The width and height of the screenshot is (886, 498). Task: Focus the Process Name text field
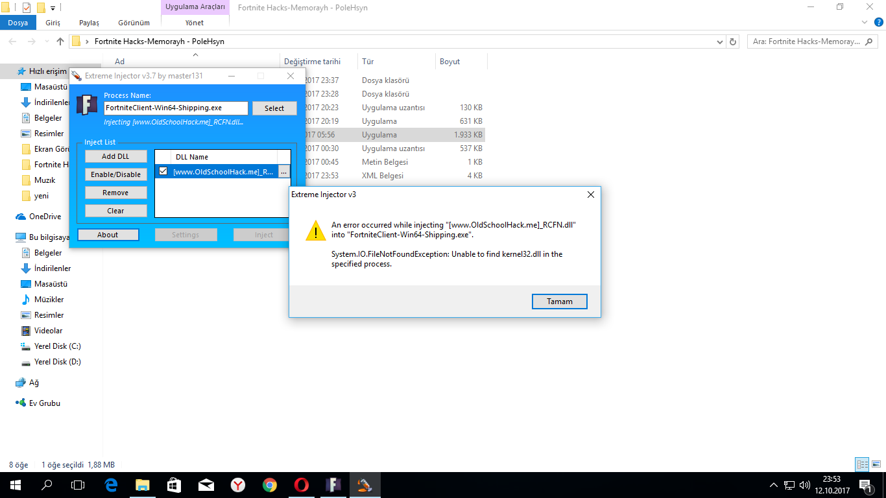click(176, 108)
